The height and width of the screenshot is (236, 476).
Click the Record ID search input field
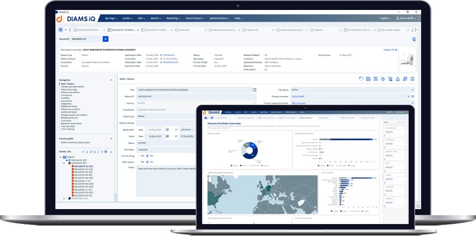(x=86, y=39)
